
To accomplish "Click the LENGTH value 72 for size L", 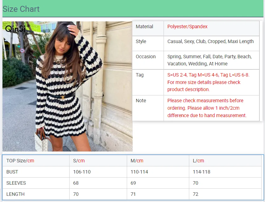I will click(x=195, y=194).
